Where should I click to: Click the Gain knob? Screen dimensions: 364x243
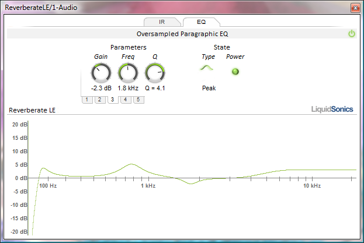pos(101,73)
